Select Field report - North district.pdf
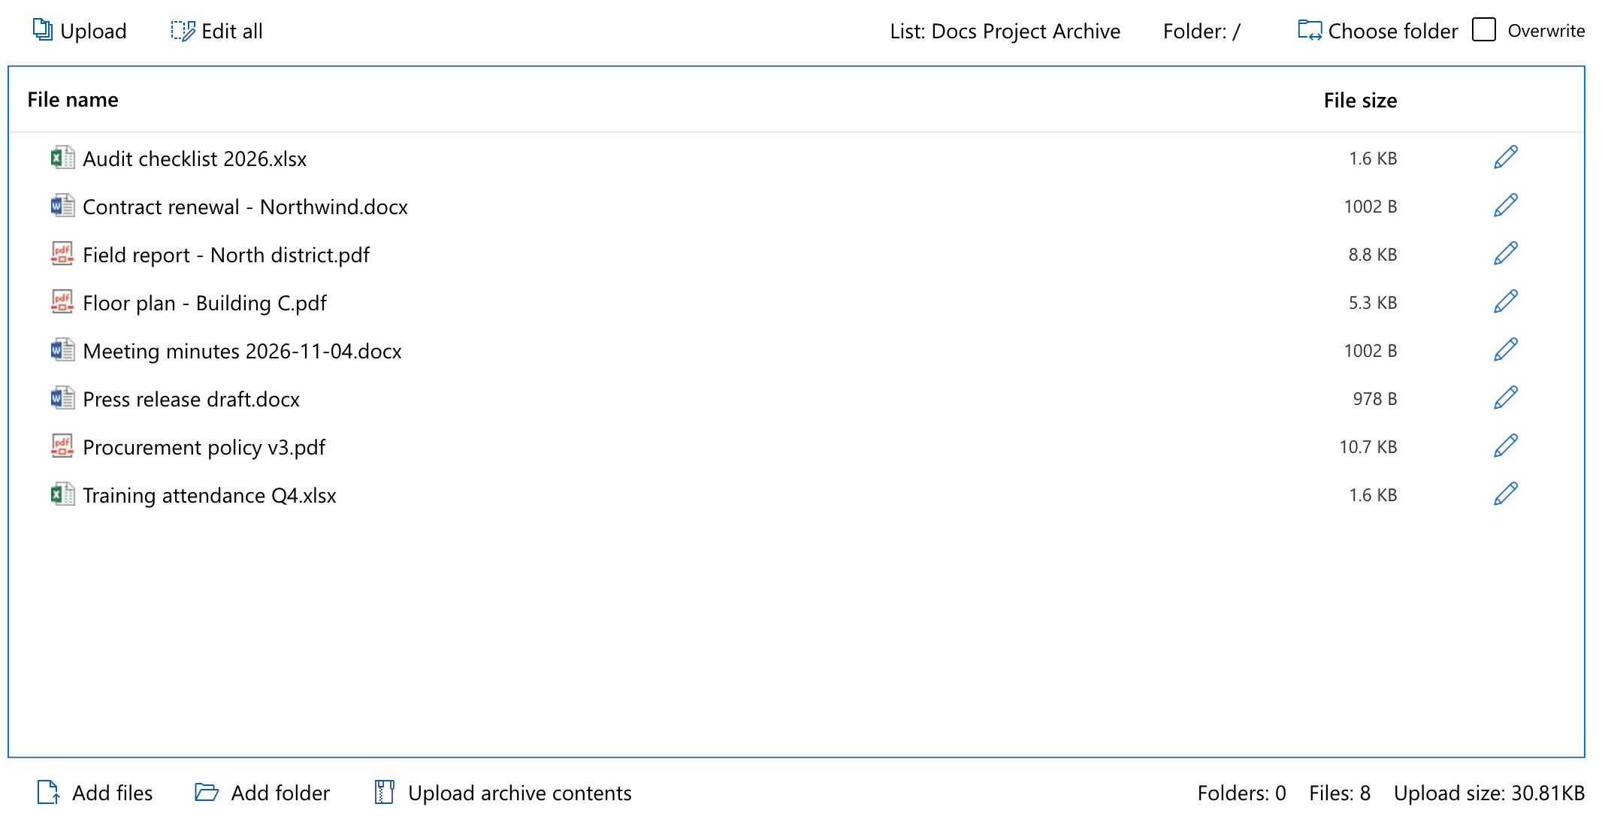1602x819 pixels. click(226, 255)
